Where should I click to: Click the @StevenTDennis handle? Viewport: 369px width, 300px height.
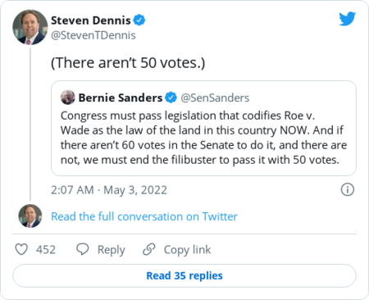(93, 35)
